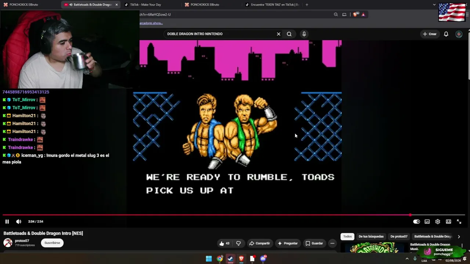The image size is (470, 264).
Task: Mute the video with the speaker icon
Action: pyautogui.click(x=19, y=221)
